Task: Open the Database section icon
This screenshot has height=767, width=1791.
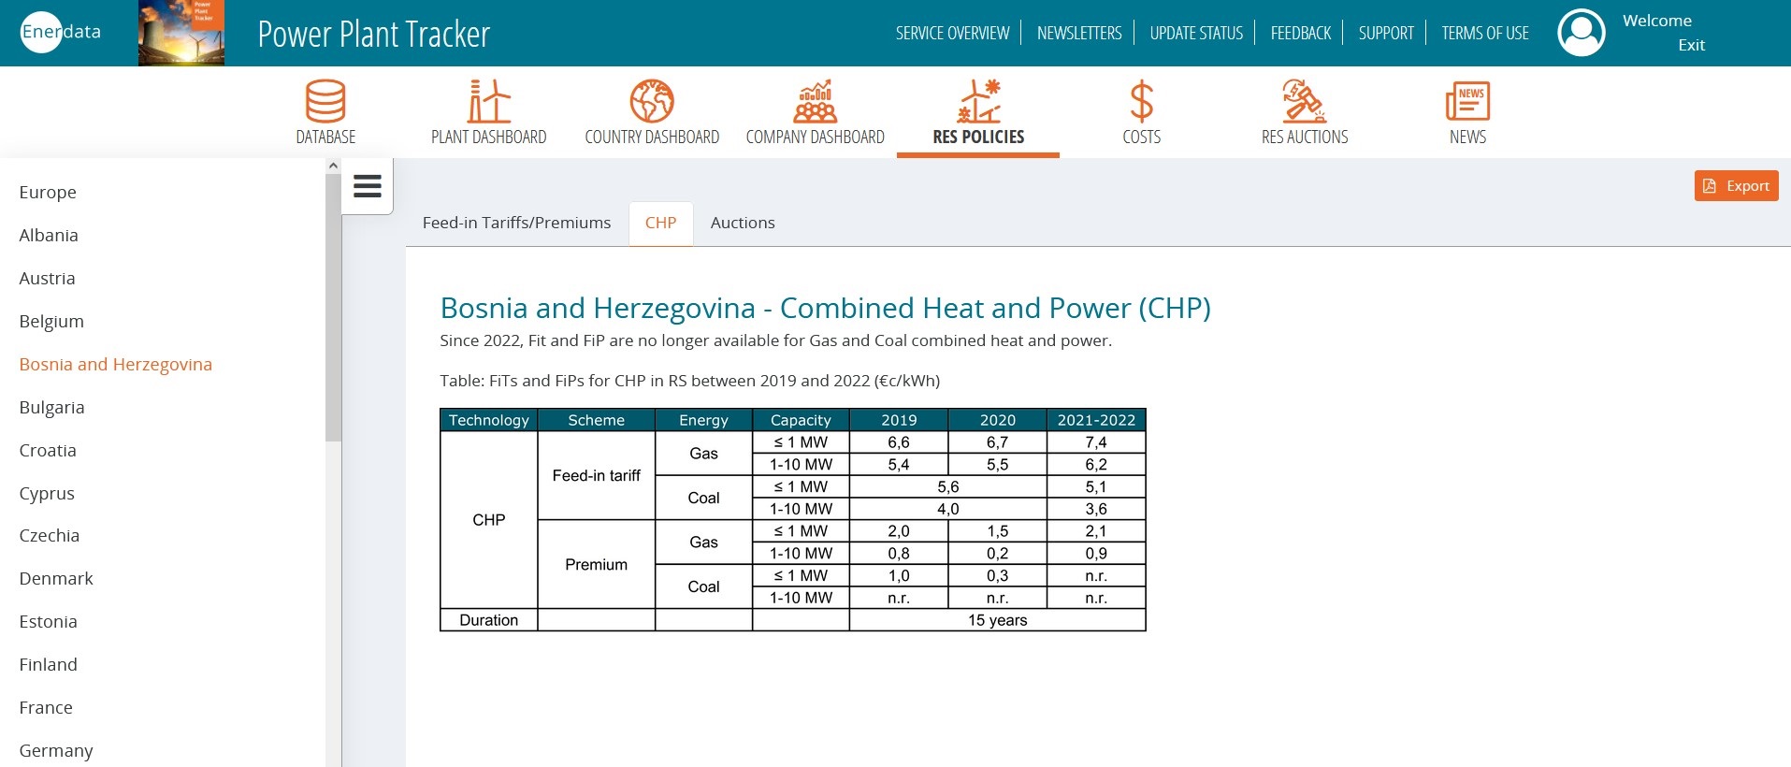Action: click(x=325, y=101)
